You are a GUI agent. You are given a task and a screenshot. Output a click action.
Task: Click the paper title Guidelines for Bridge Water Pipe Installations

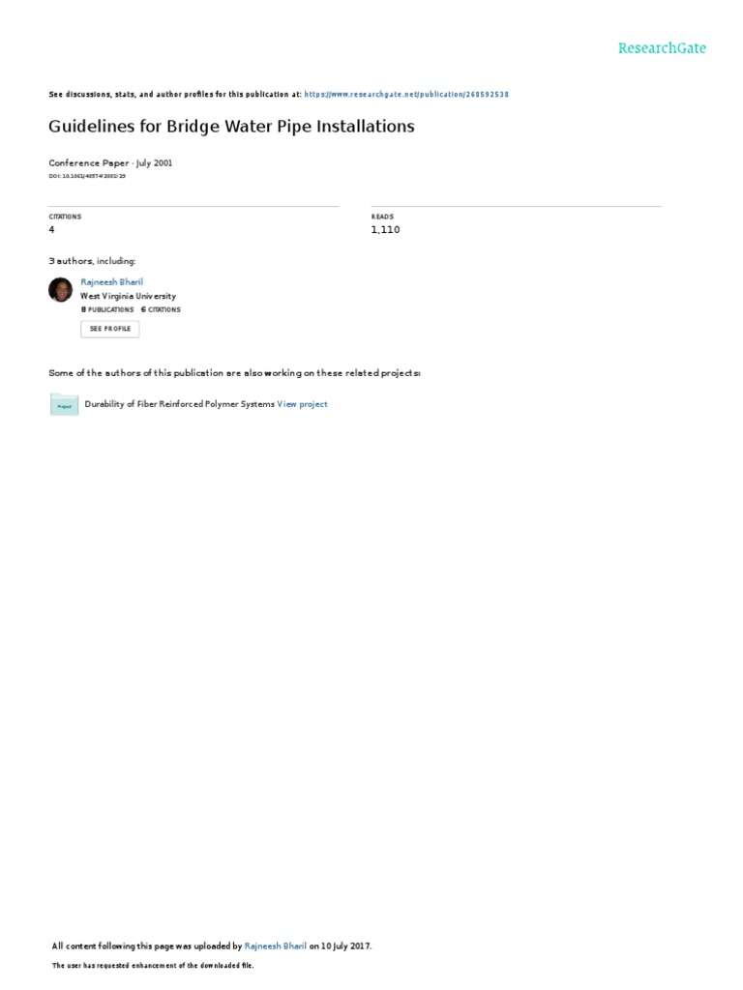coord(231,127)
